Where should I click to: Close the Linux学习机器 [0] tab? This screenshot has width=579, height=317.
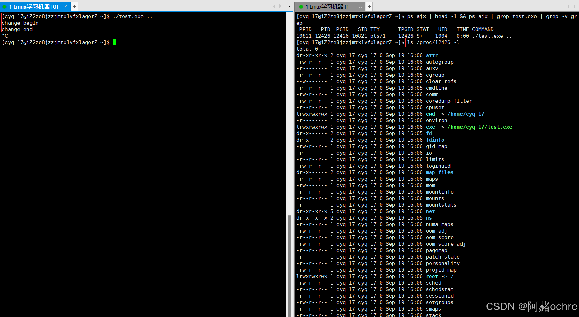click(66, 6)
